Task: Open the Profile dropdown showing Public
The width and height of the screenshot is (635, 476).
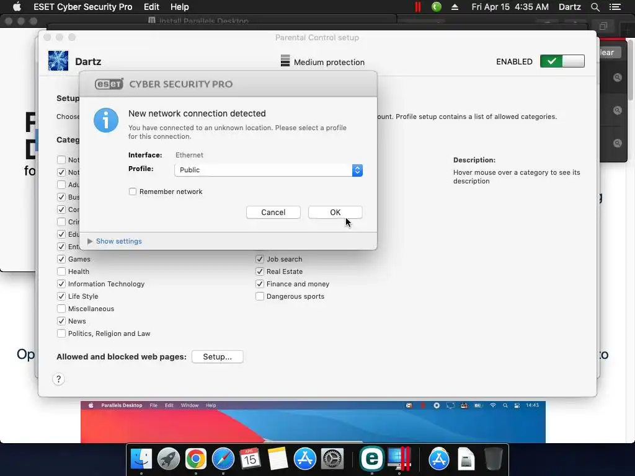Action: coord(269,170)
